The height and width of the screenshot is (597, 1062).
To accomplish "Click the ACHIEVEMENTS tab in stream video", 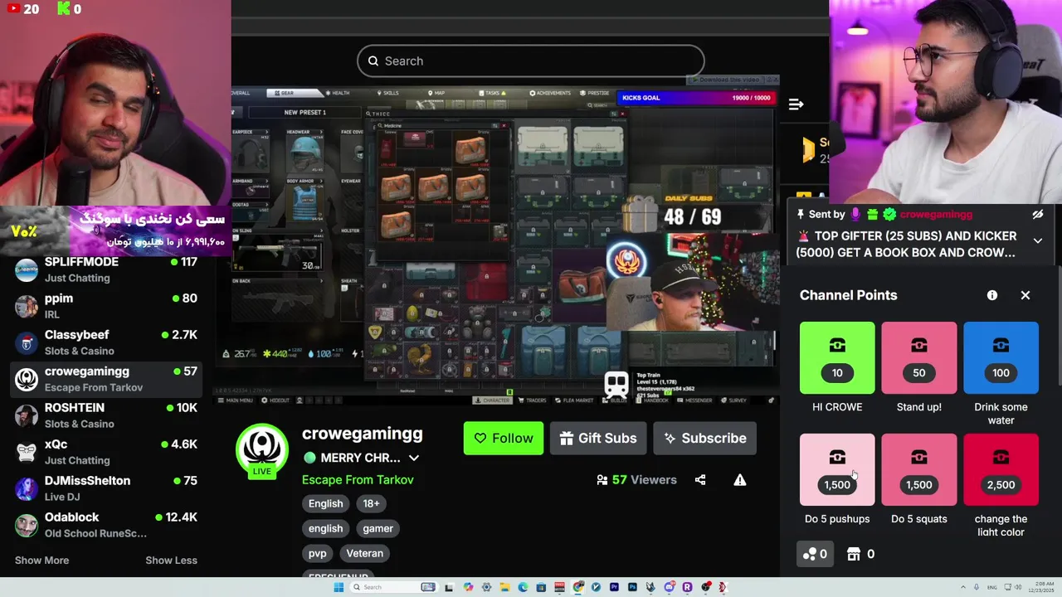I will pos(549,93).
